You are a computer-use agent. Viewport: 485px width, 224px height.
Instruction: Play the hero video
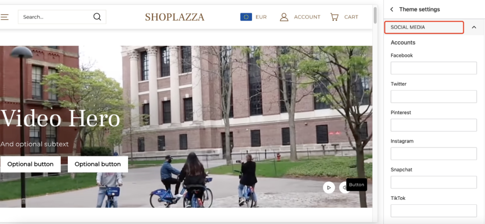tap(329, 187)
